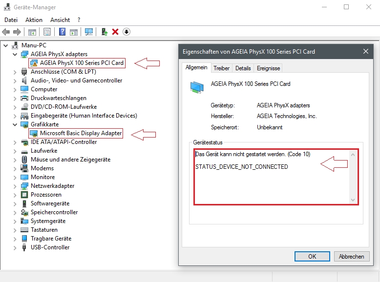Click the update driver toolbar icon
This screenshot has height=282, width=380.
(105, 32)
